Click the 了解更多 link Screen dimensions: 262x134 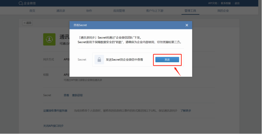(x=186, y=110)
